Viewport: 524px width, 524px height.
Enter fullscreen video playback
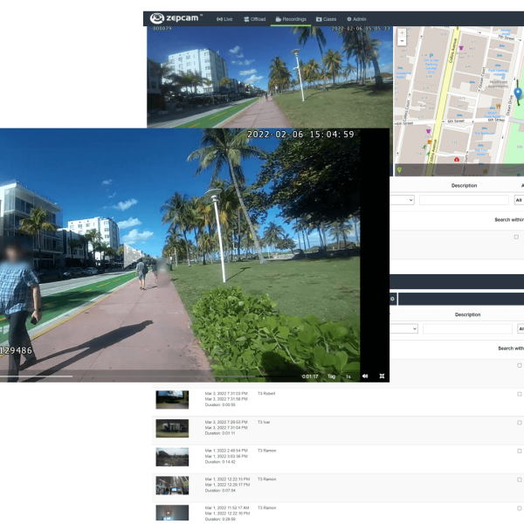[381, 376]
